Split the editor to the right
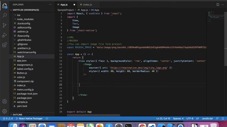 (x=218, y=5)
